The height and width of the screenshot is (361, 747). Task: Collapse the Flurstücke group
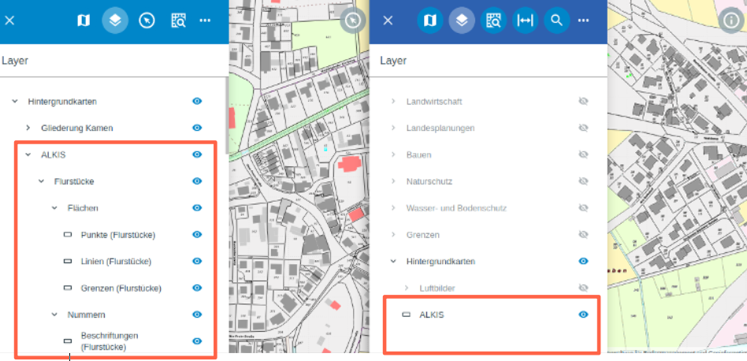click(42, 181)
